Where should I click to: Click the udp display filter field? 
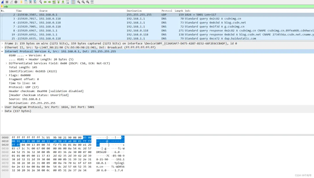[x=158, y=6]
